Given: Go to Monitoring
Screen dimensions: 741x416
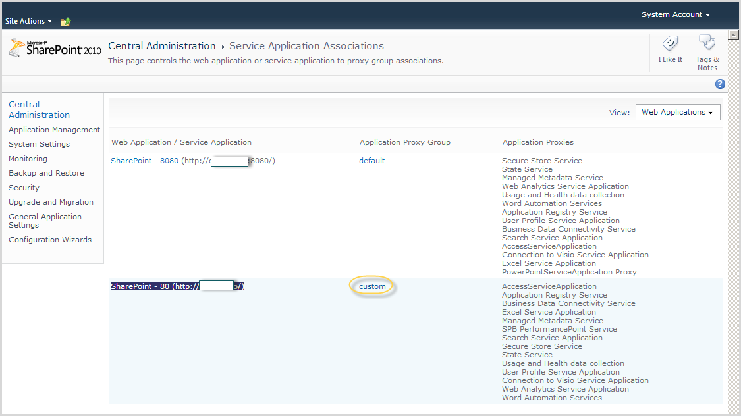Looking at the screenshot, I should 28,159.
